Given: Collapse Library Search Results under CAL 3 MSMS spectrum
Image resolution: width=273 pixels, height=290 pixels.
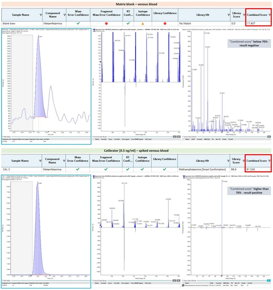Looking at the screenshot, I should 183,280.
